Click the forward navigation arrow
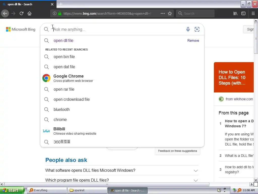Screen dimensions: 258x194 (x=13, y=13)
